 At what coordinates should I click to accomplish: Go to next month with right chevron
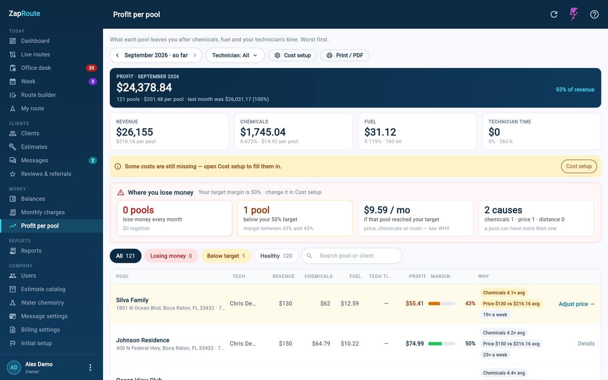point(195,55)
